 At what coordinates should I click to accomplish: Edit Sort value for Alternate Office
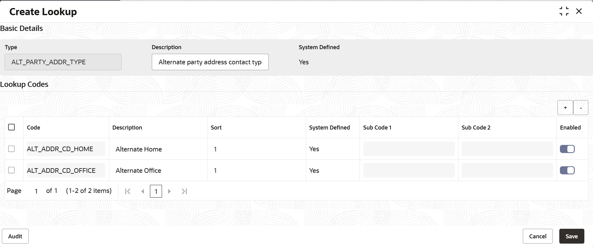click(x=256, y=170)
